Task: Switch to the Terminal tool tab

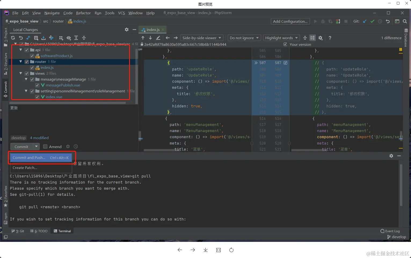Action: point(62,231)
